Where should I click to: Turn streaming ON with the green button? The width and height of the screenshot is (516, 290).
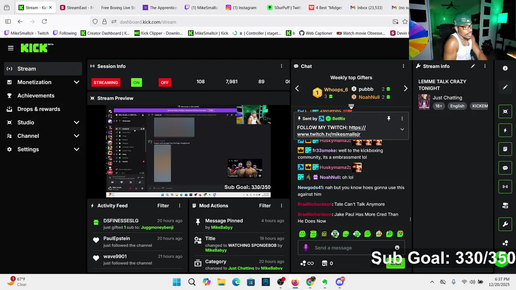[x=136, y=83]
